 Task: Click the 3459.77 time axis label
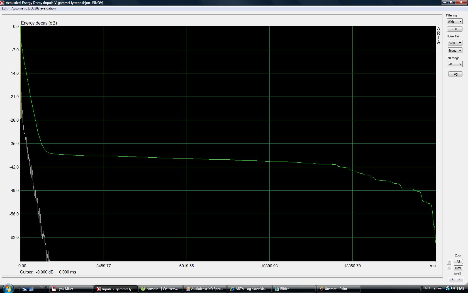[104, 266]
